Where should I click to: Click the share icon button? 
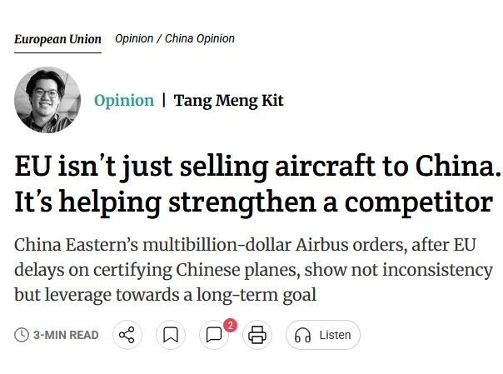[127, 335]
